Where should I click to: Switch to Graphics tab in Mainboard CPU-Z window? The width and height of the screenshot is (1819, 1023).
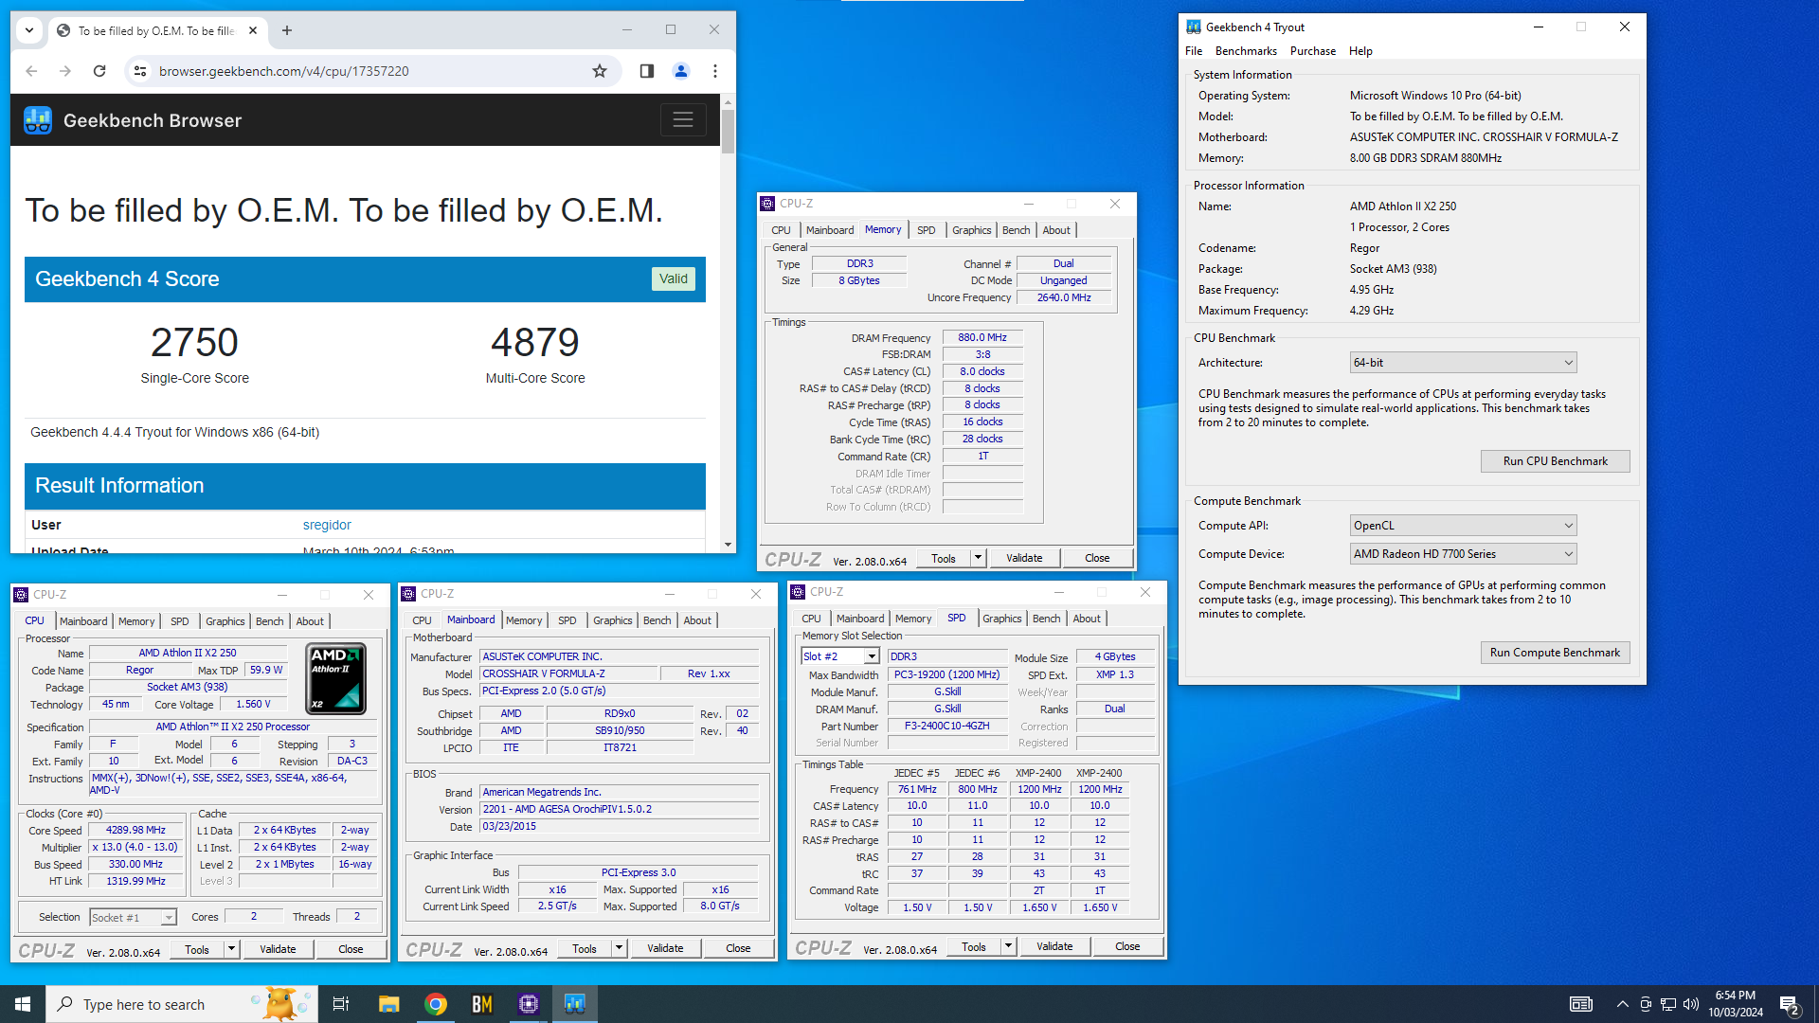click(612, 620)
